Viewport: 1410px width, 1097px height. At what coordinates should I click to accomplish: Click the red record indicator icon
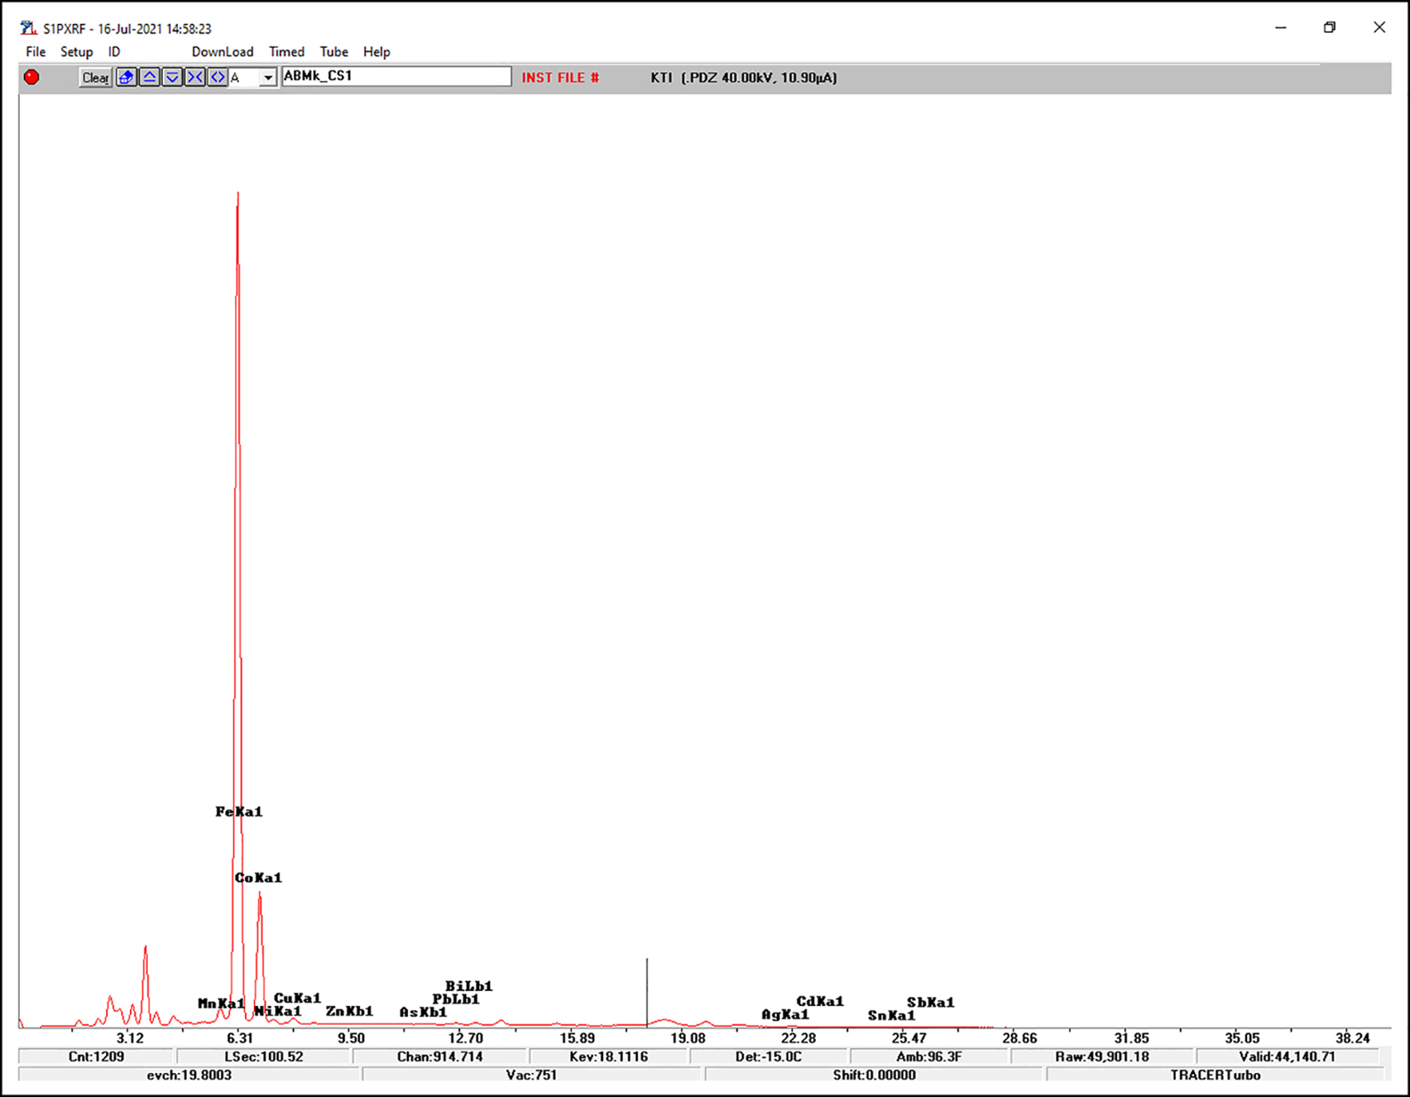pos(32,77)
